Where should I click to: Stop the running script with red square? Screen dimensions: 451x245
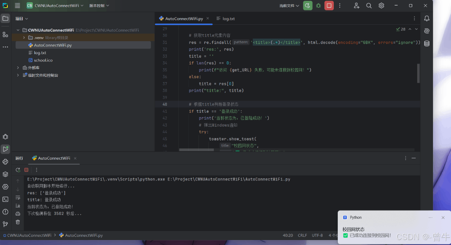pyautogui.click(x=329, y=6)
